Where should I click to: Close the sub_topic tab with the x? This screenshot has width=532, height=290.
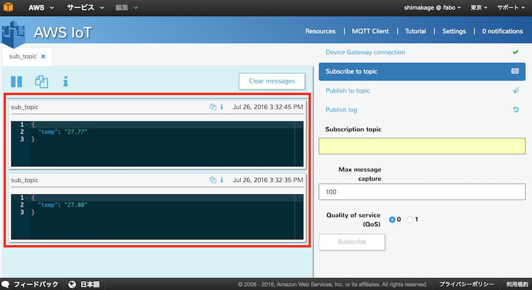(43, 57)
